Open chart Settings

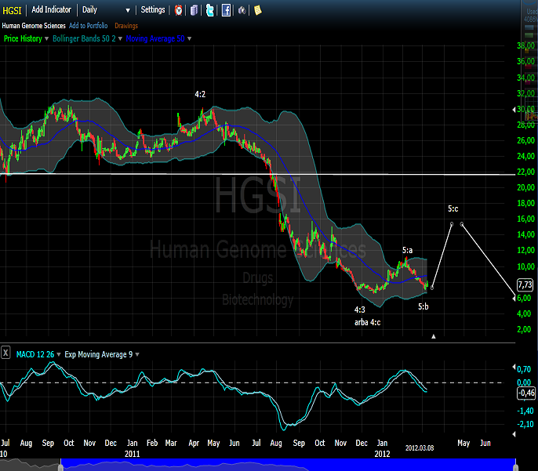(x=153, y=10)
